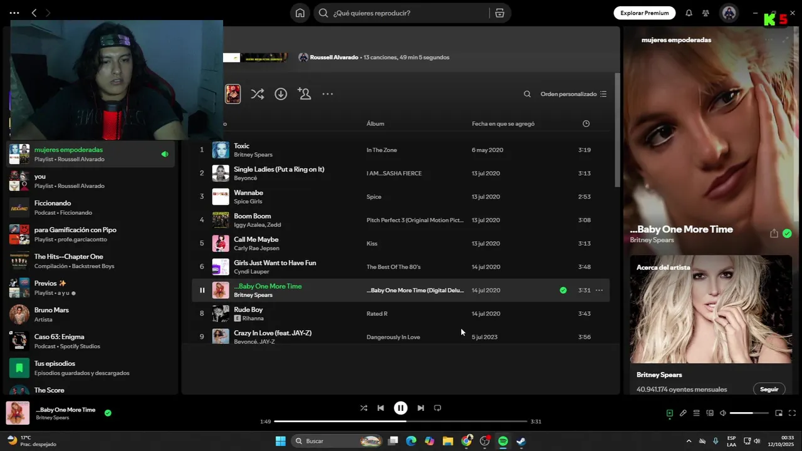Search within the playlist

coord(527,94)
